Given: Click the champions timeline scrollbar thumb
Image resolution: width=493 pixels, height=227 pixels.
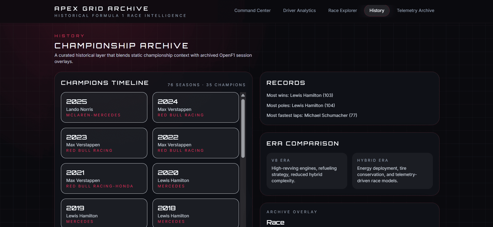Looking at the screenshot, I should pyautogui.click(x=243, y=129).
